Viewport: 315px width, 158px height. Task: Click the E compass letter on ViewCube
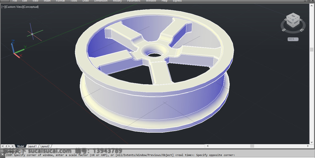302,30
